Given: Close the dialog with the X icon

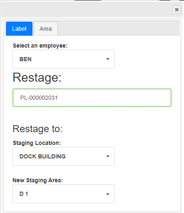Looking at the screenshot, I should click(x=177, y=9).
